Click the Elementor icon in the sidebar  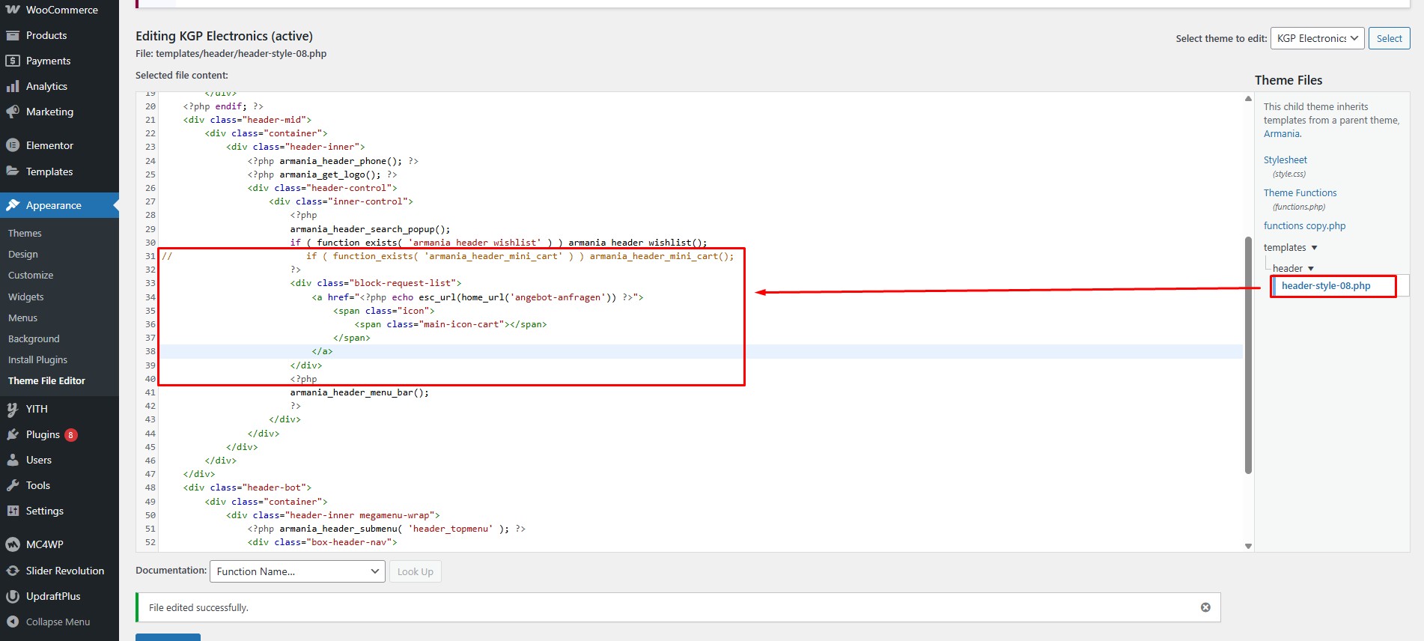[13, 145]
